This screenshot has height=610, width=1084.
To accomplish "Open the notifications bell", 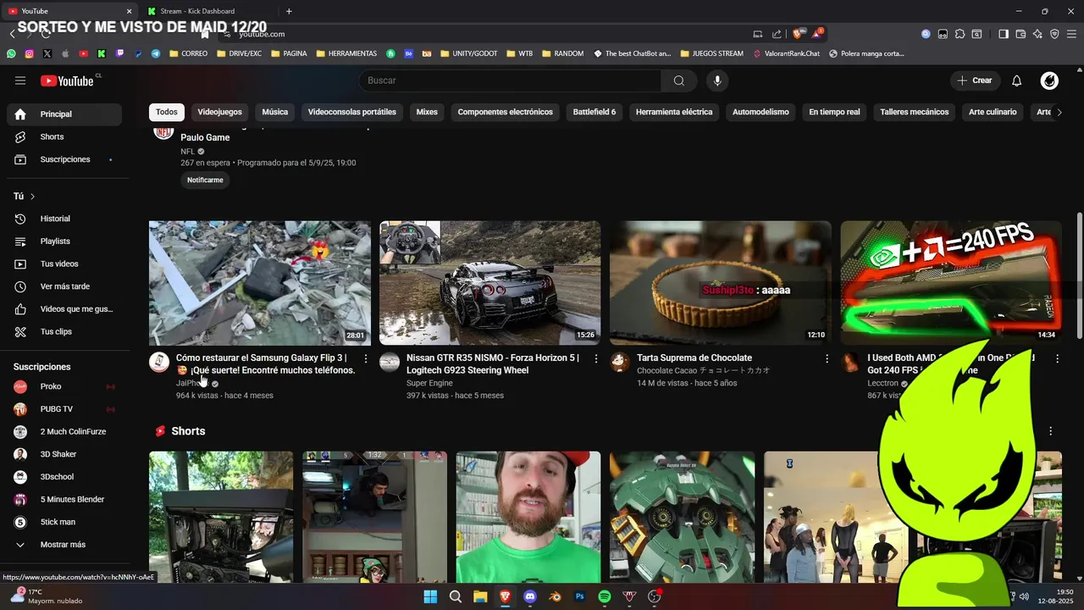I will click(x=1016, y=80).
